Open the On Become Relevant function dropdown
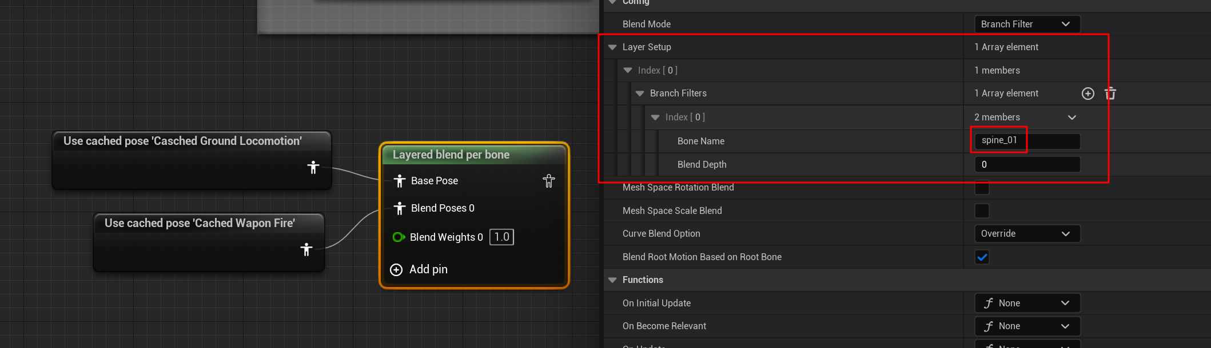The image size is (1211, 348). point(1027,326)
